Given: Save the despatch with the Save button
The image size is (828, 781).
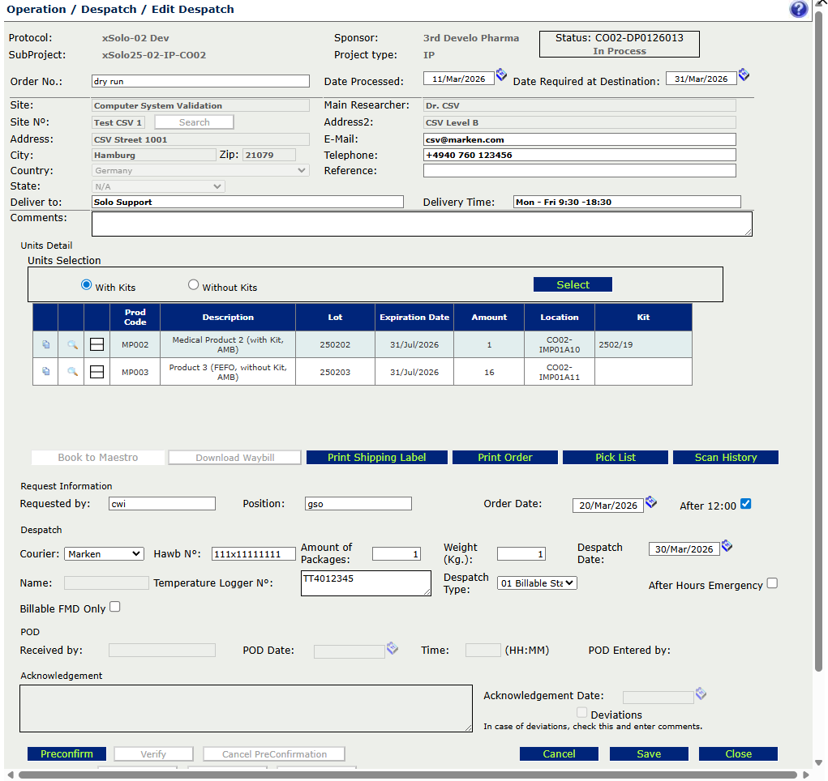Looking at the screenshot, I should [648, 754].
